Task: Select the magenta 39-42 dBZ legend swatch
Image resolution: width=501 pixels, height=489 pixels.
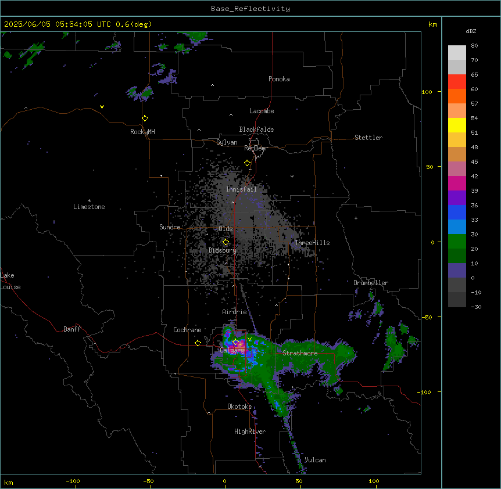Action: point(457,183)
